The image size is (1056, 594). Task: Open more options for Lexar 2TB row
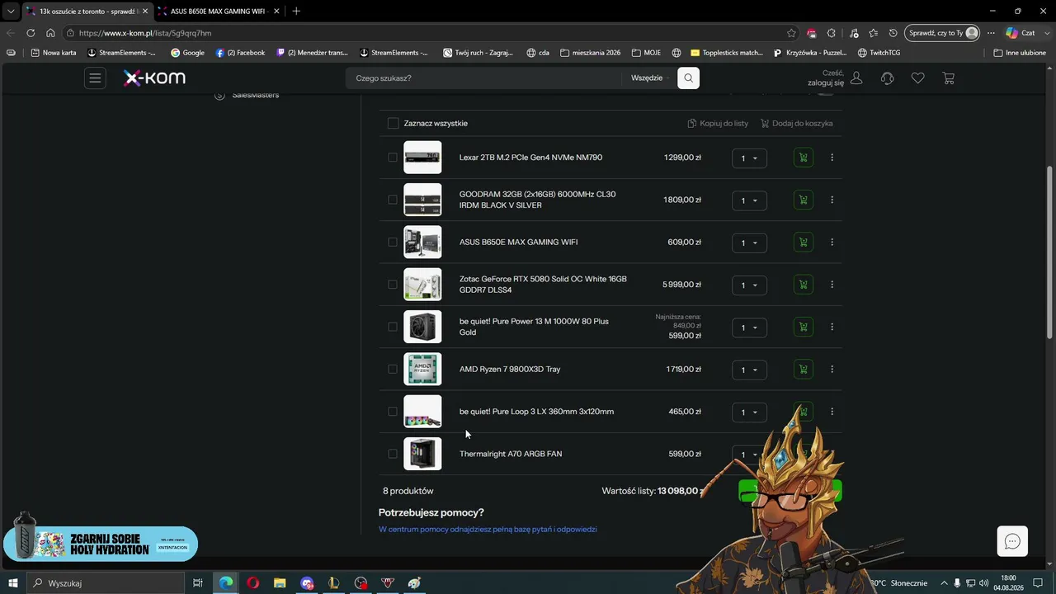point(832,158)
